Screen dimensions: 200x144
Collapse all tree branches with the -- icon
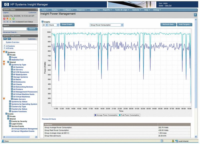click(9, 38)
